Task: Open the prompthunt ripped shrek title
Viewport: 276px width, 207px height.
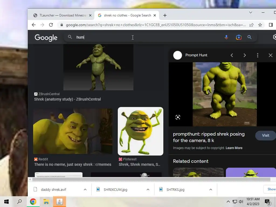Action: [209, 137]
